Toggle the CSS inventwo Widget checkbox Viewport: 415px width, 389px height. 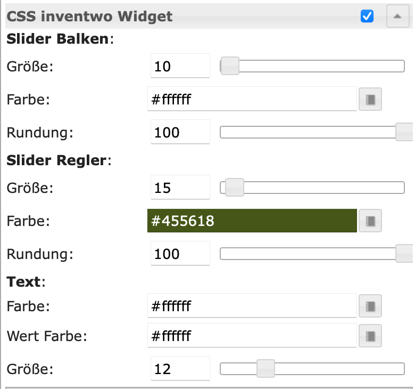pyautogui.click(x=367, y=17)
